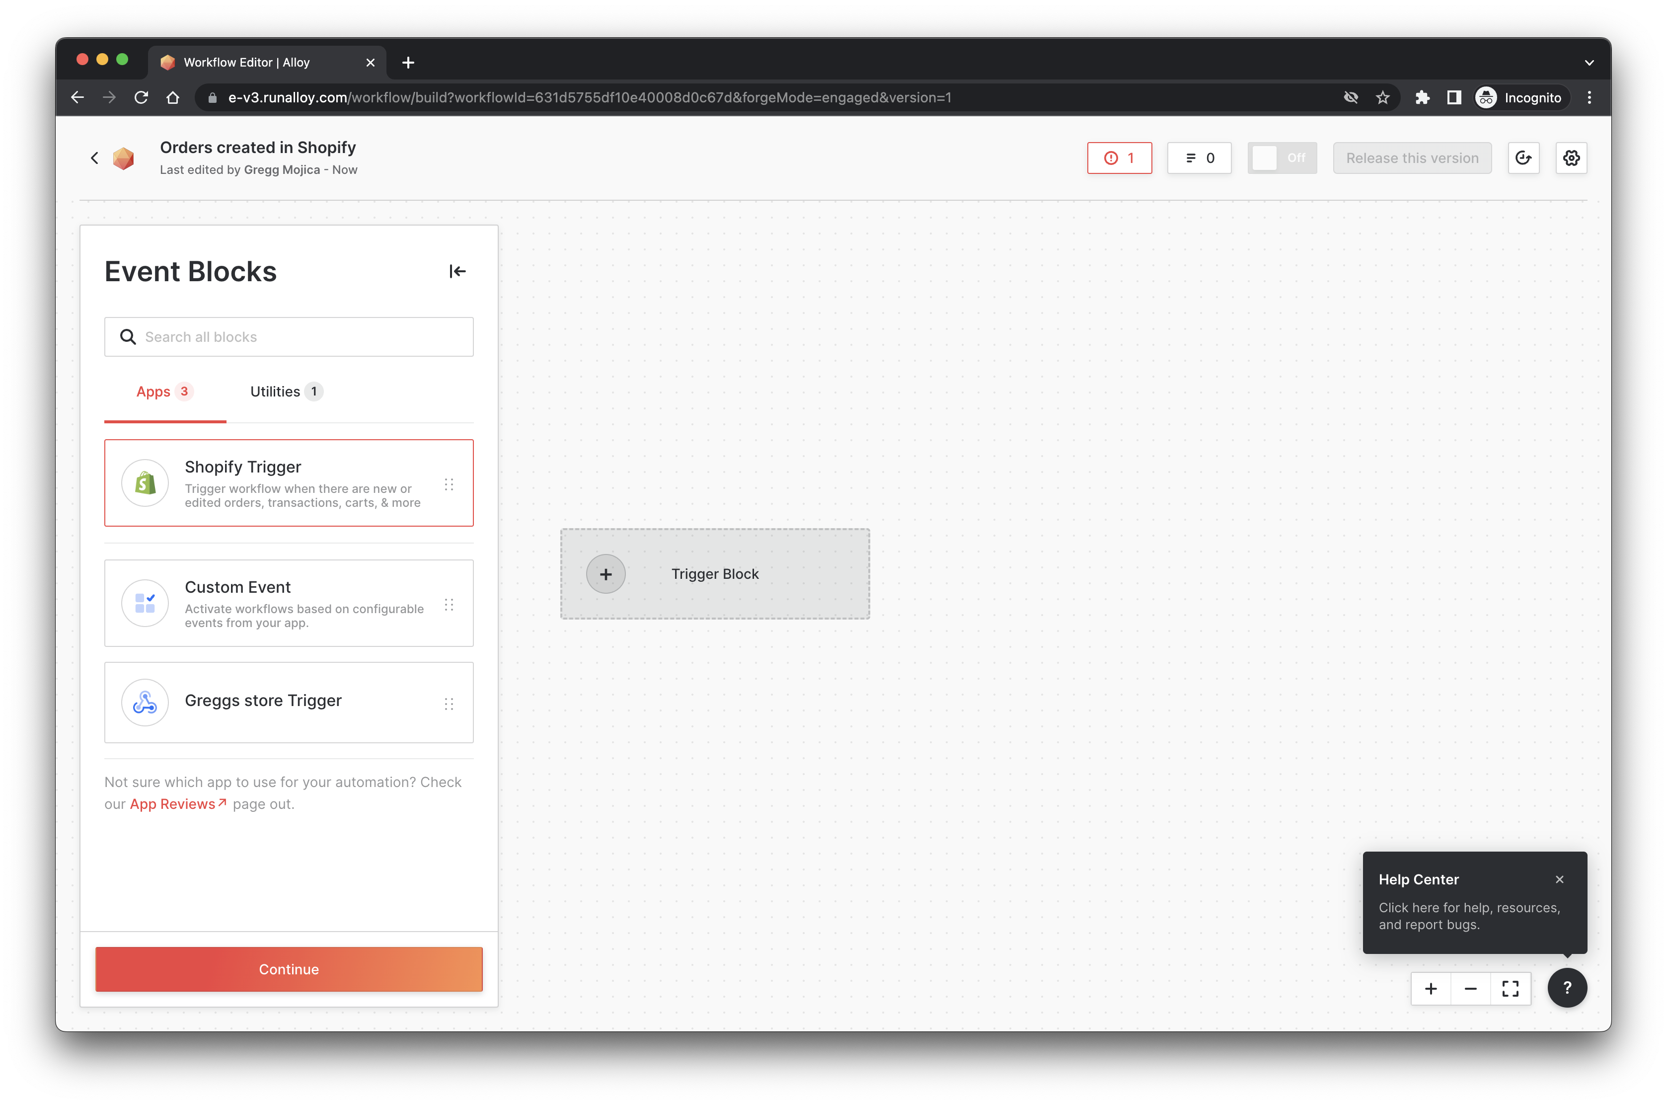Toggle the workflow Off switch
Image resolution: width=1667 pixels, height=1105 pixels.
[x=1281, y=158]
